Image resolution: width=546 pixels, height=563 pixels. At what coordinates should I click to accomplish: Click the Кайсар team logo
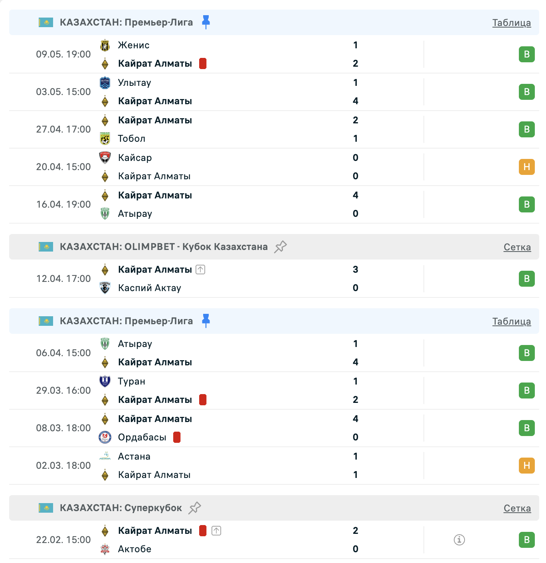click(105, 158)
